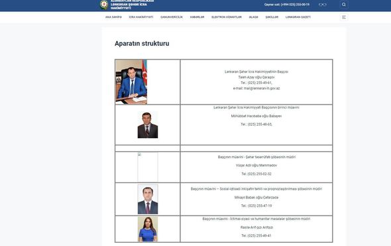Open LƏNKƏRAN QƏZETİ menu item
Screen dimensions: 391x246
(298, 17)
